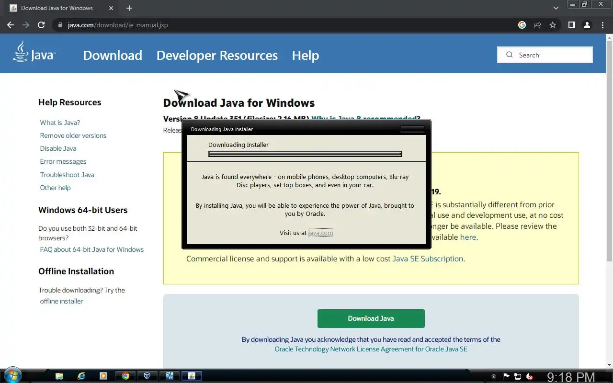Click the 'here' link in license notice
This screenshot has height=383, width=613.
coord(468,237)
